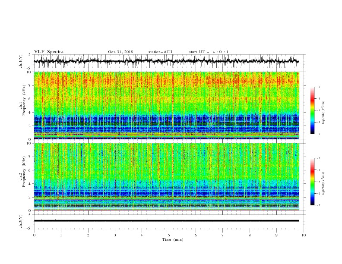Select the "start UT = 4 :0 :1" text

pos(209,52)
